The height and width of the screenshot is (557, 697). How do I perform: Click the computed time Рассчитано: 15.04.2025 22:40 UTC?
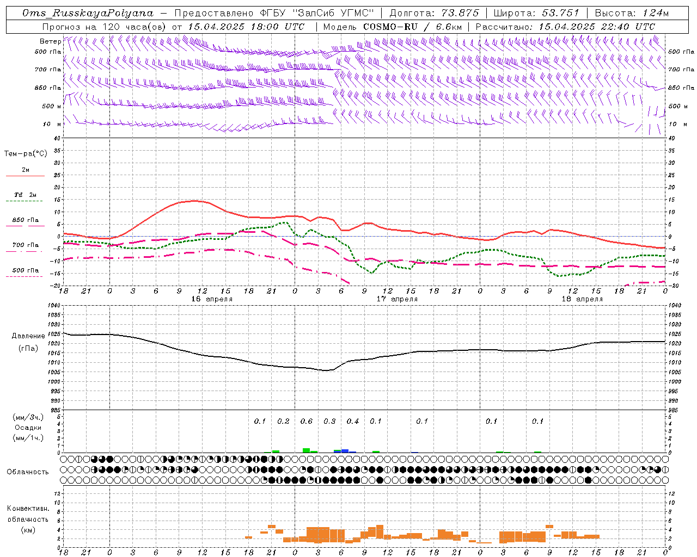[565, 27]
